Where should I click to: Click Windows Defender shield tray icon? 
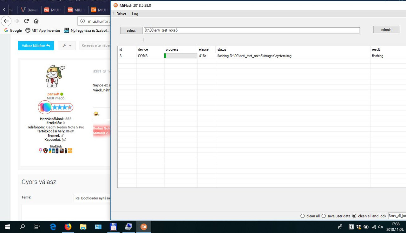[x=359, y=227]
